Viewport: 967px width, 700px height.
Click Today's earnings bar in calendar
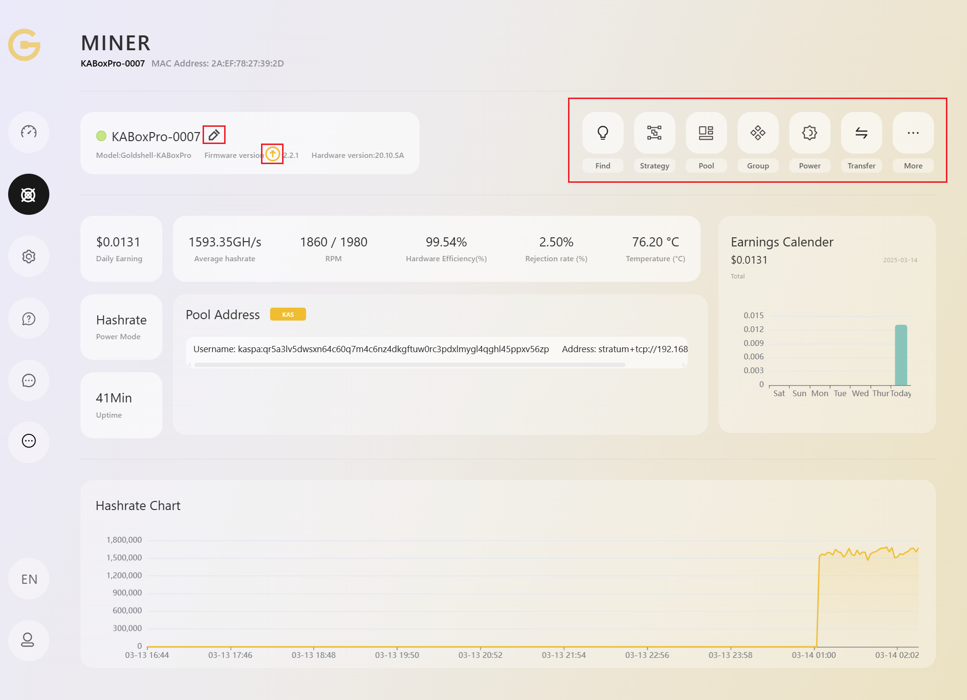pos(901,355)
